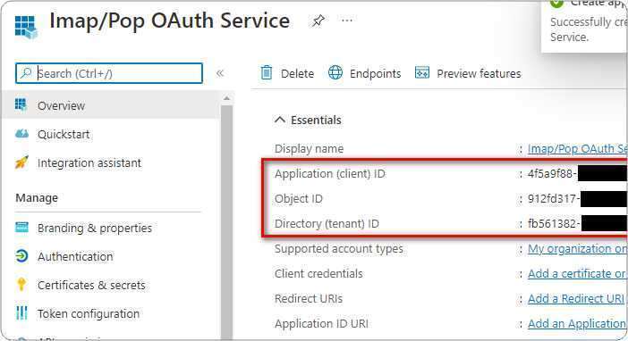This screenshot has height=341, width=628.
Task: Click the Supported account types label
Action: (339, 249)
